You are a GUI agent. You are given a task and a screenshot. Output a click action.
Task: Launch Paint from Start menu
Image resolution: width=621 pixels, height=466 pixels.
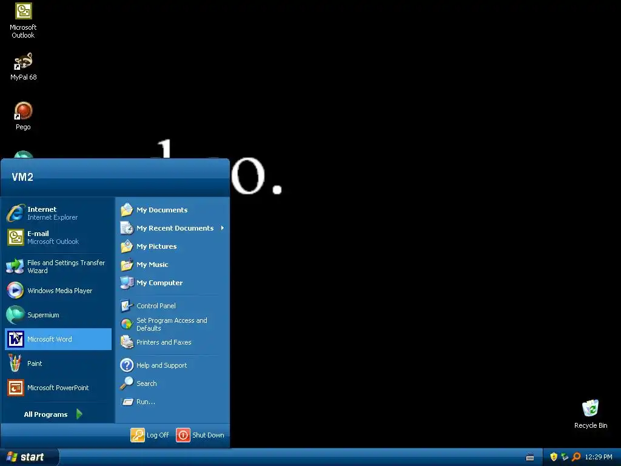(x=58, y=363)
